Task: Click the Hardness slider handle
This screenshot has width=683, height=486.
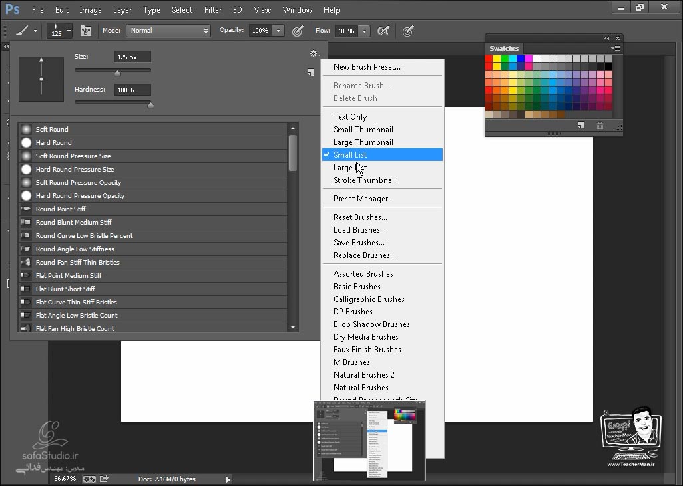Action: [x=150, y=105]
